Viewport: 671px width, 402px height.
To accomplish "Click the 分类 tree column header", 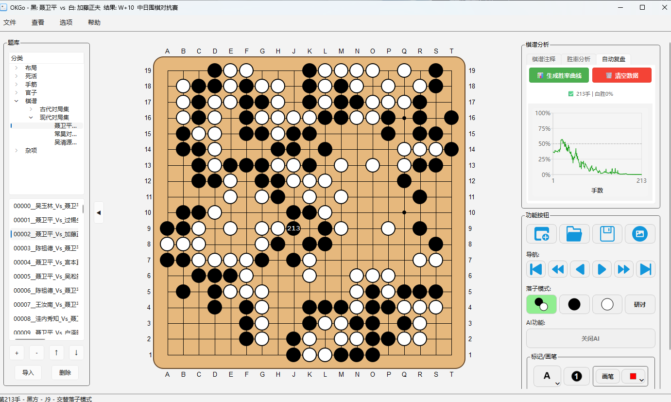I will 47,58.
